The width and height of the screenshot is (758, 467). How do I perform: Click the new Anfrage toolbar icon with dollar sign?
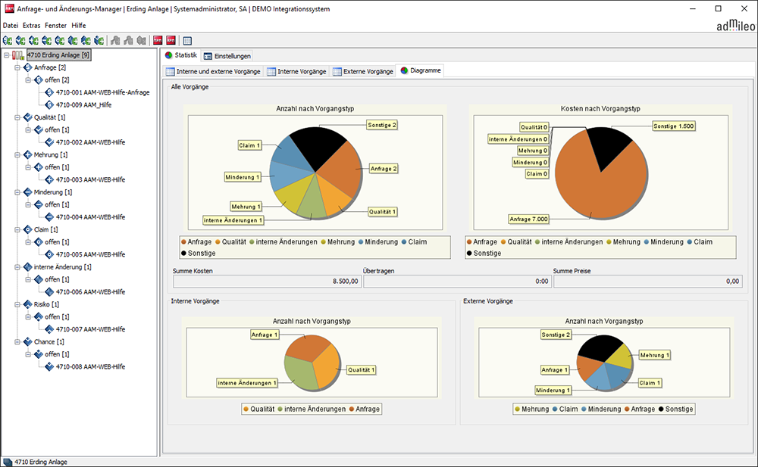point(8,41)
